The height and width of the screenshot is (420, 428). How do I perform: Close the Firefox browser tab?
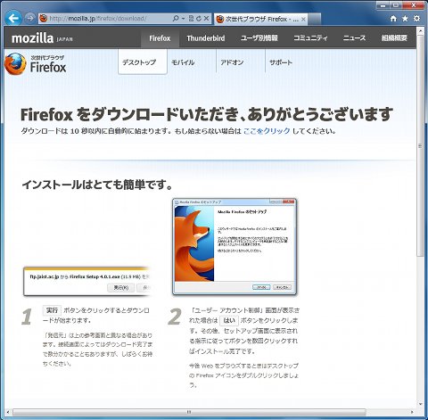click(x=303, y=20)
